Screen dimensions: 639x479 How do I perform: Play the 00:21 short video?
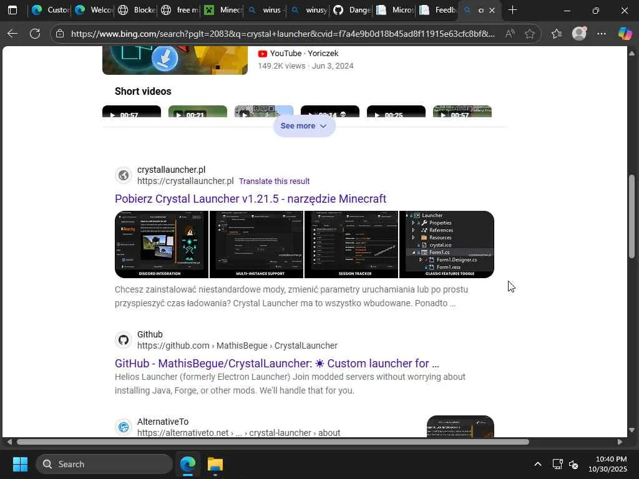click(198, 112)
